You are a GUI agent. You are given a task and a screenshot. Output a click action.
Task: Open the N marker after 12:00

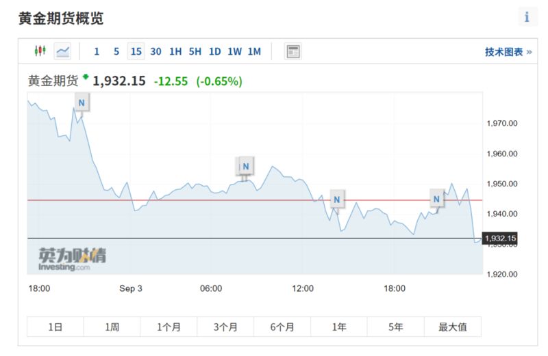(x=337, y=200)
